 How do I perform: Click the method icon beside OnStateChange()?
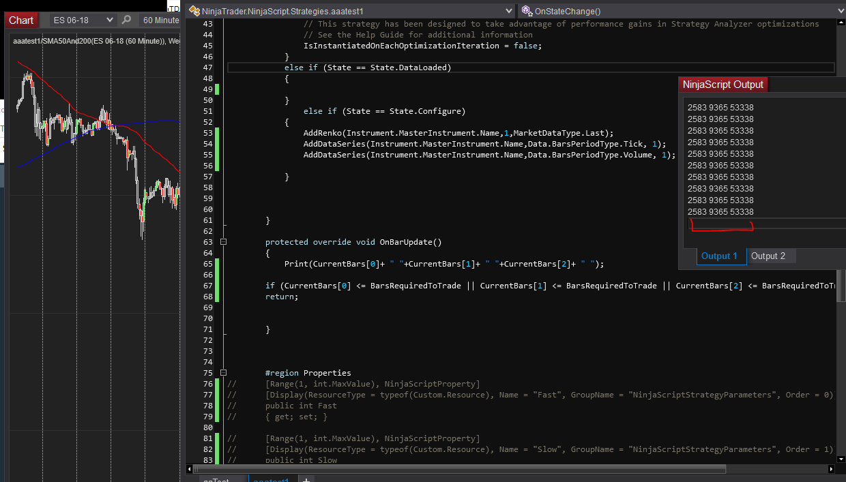527,11
